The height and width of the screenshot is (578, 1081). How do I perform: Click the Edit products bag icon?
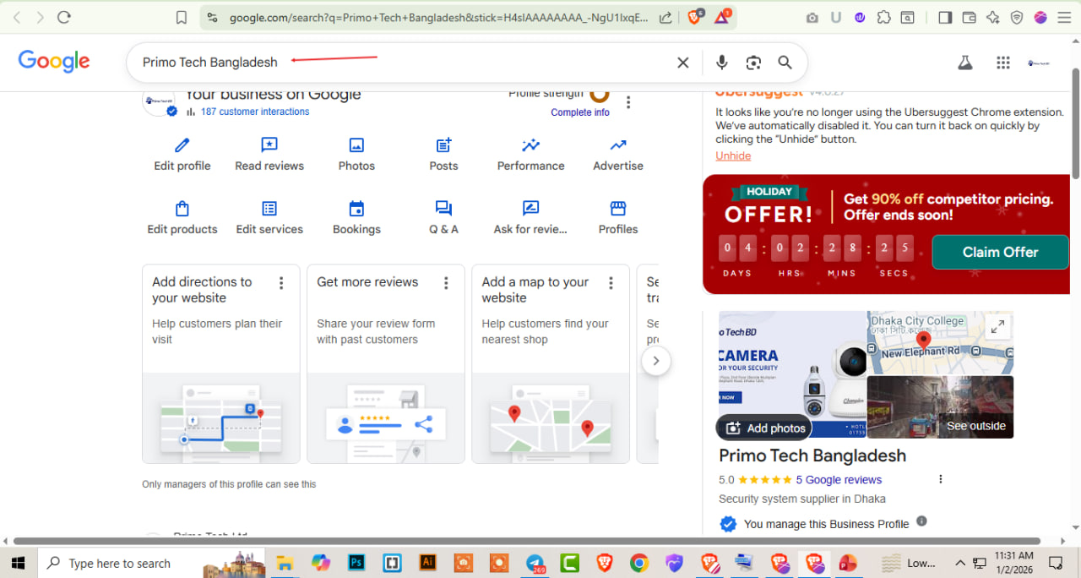coord(182,209)
